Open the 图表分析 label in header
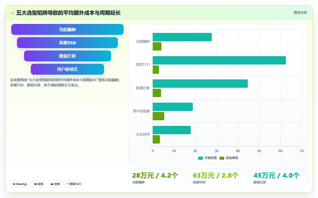 (x=300, y=12)
